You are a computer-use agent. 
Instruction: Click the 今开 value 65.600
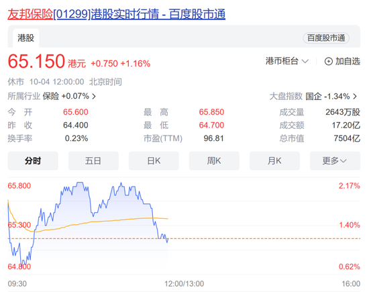pos(76,112)
